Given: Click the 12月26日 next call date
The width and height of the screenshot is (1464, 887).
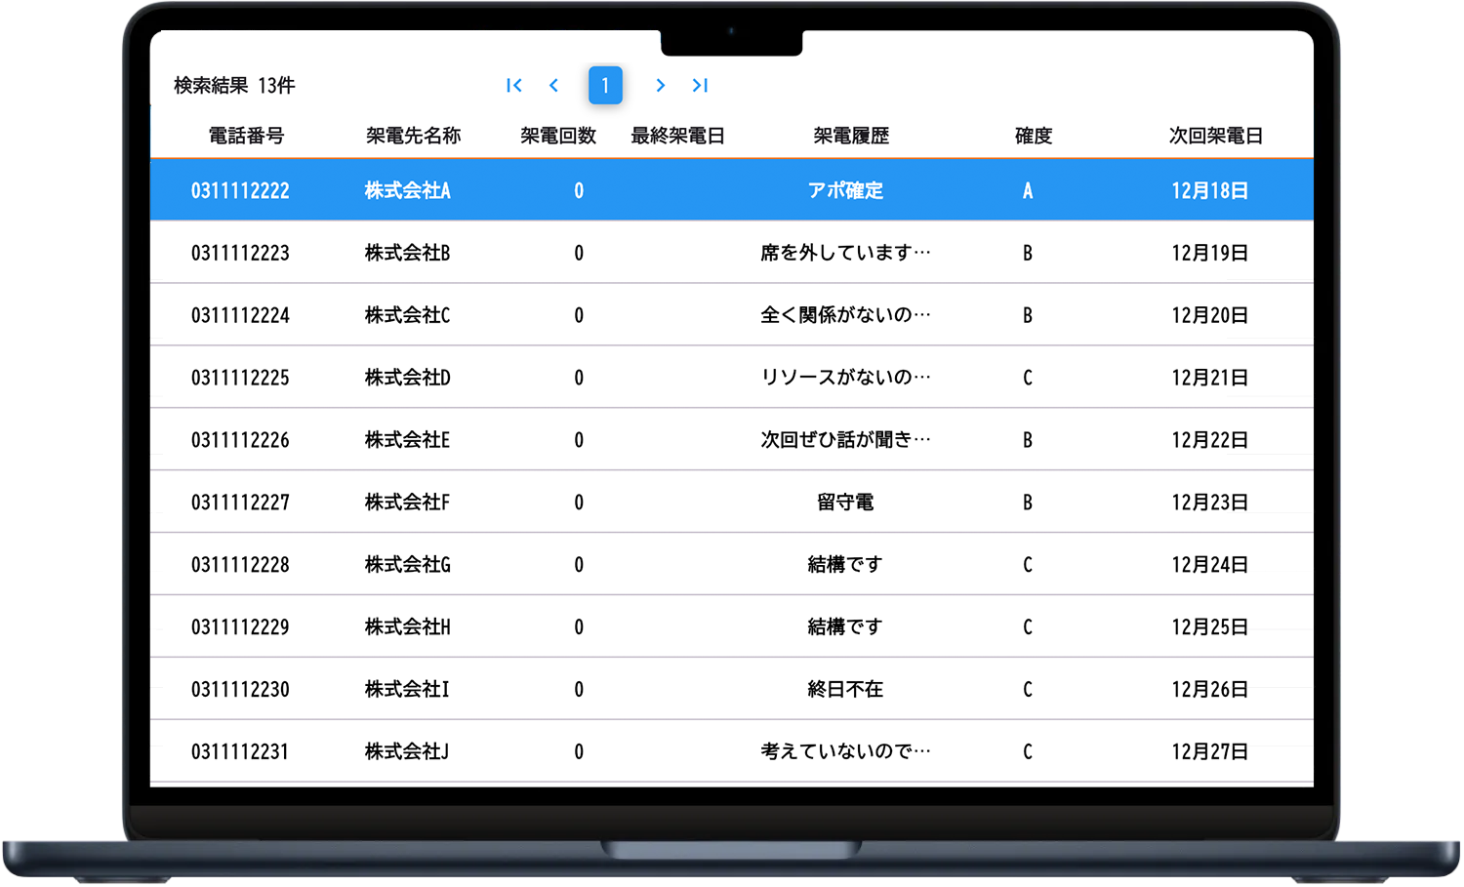Looking at the screenshot, I should [1210, 691].
